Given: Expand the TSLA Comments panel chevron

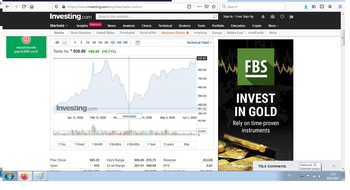Looking at the screenshot, I should [334, 166].
